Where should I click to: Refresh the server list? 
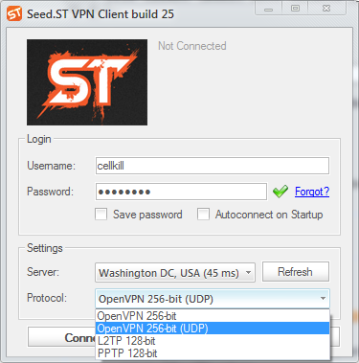(296, 272)
